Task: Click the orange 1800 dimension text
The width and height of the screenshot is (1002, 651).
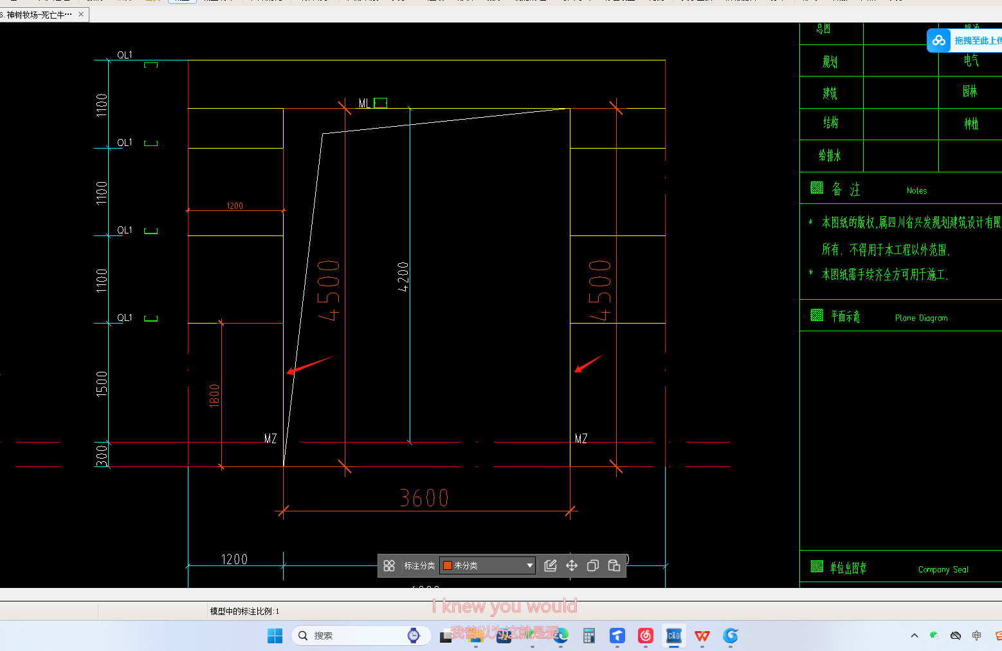Action: [215, 396]
